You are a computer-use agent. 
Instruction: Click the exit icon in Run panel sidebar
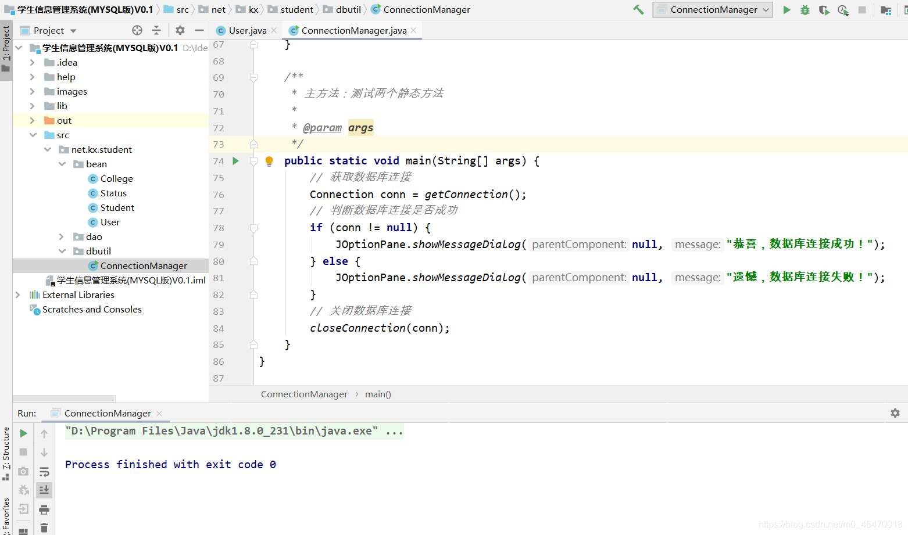[23, 509]
